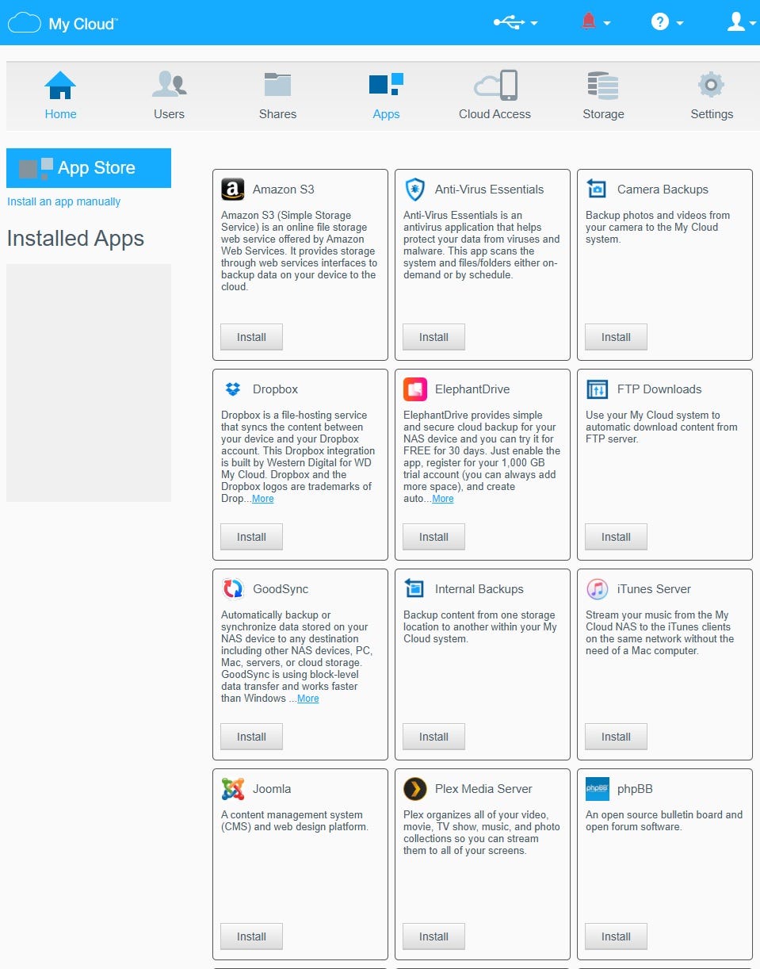This screenshot has width=760, height=969.
Task: Click the FTP Downloads title text
Action: [659, 389]
